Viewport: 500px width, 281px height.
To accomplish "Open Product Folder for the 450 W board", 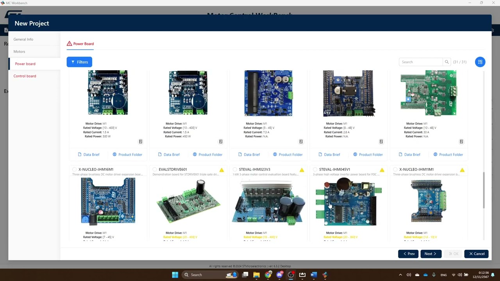I will [207, 155].
